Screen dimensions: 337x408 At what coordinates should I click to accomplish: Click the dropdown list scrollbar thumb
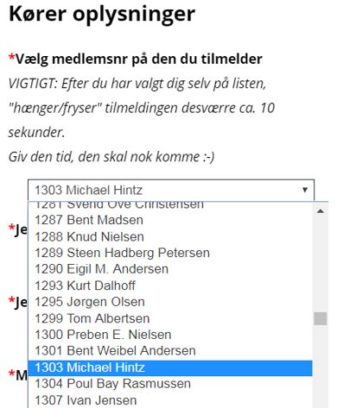(321, 318)
